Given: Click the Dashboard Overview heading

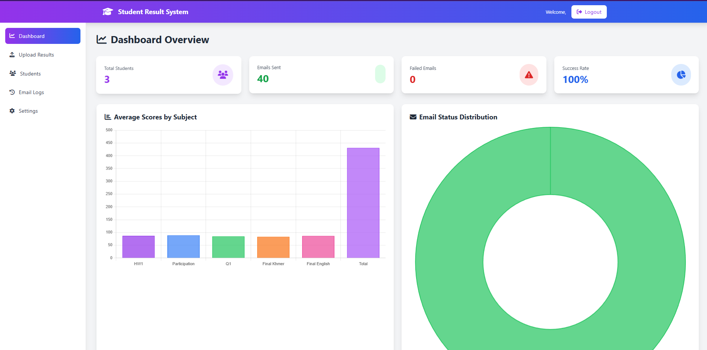Looking at the screenshot, I should point(159,39).
